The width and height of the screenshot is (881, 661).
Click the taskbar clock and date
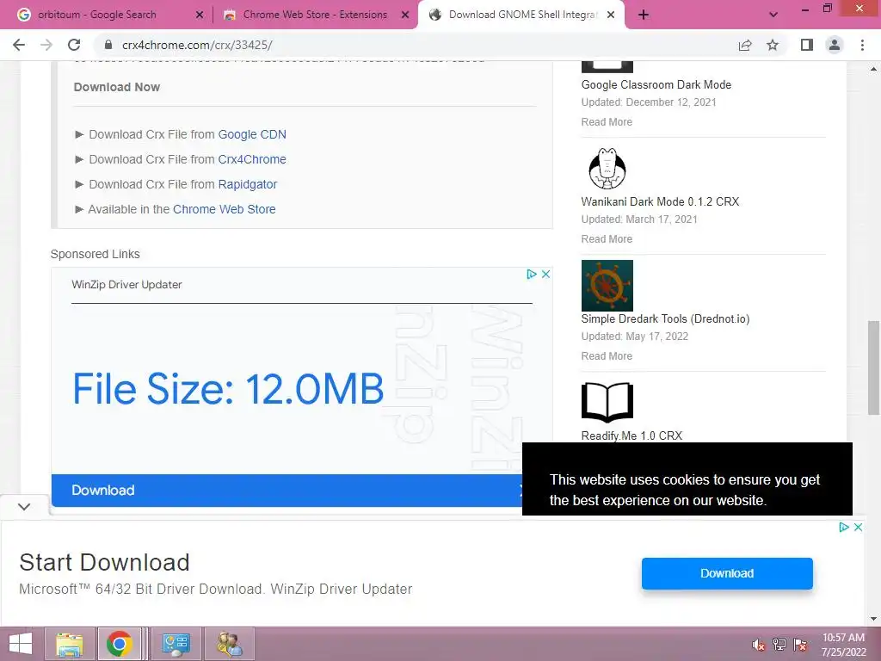coord(843,645)
